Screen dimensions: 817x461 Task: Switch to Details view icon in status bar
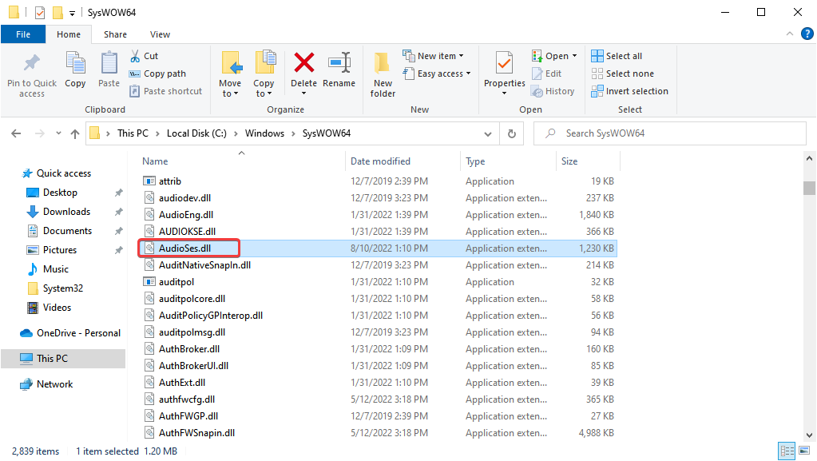point(787,451)
